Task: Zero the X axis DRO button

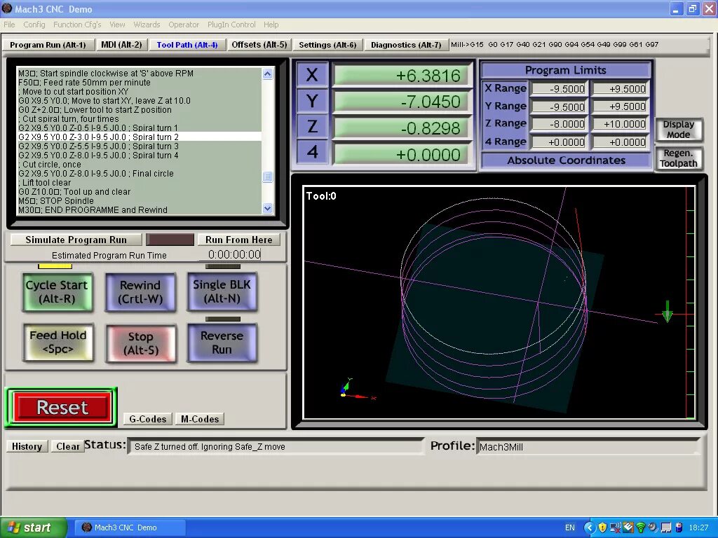Action: click(312, 74)
